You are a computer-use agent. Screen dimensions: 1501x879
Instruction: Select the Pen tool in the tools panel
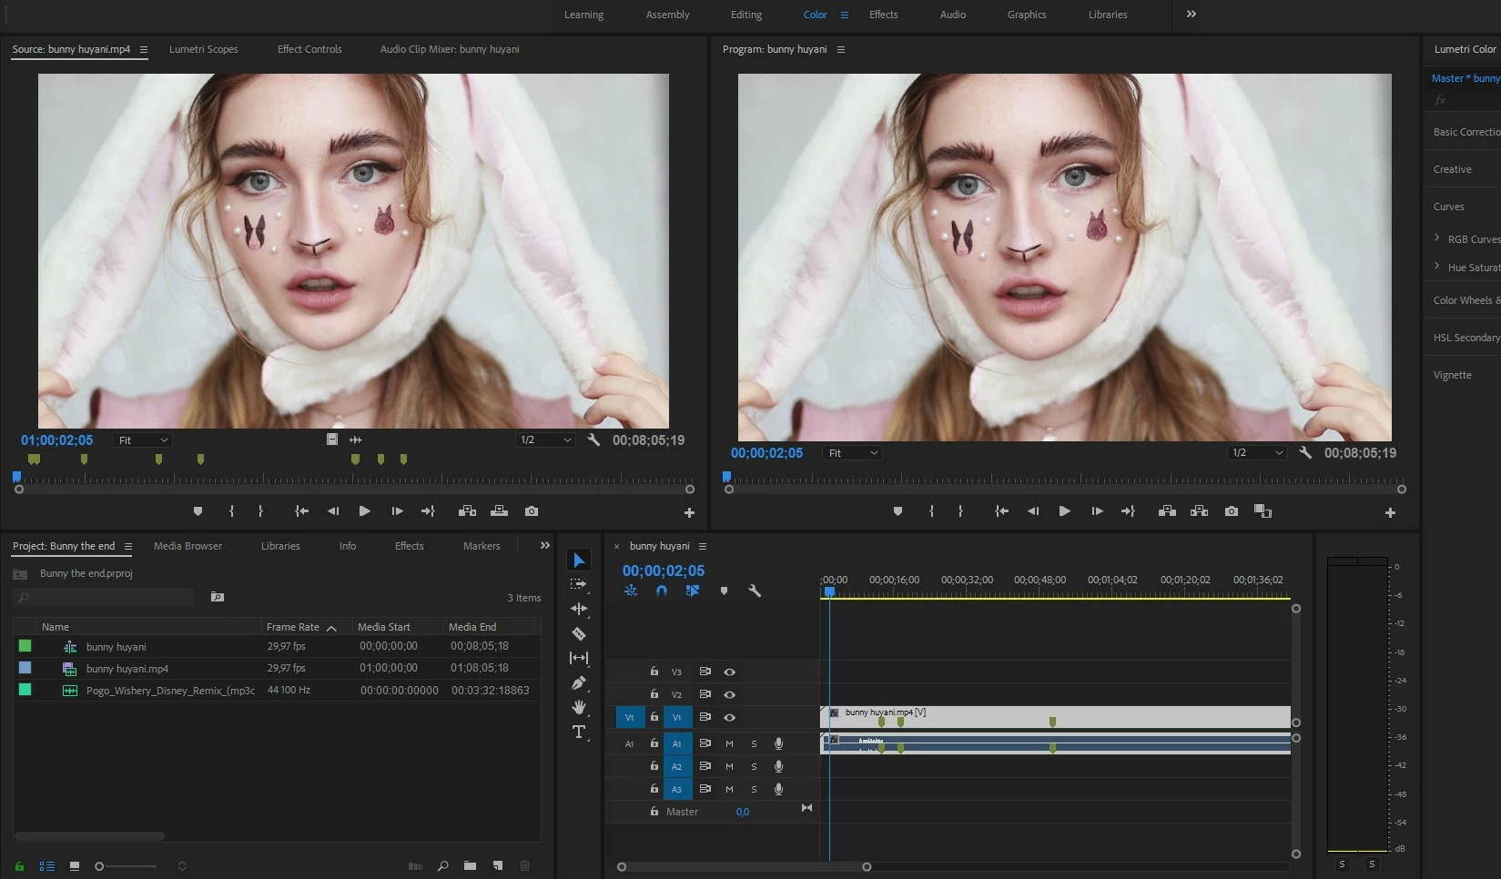[579, 682]
